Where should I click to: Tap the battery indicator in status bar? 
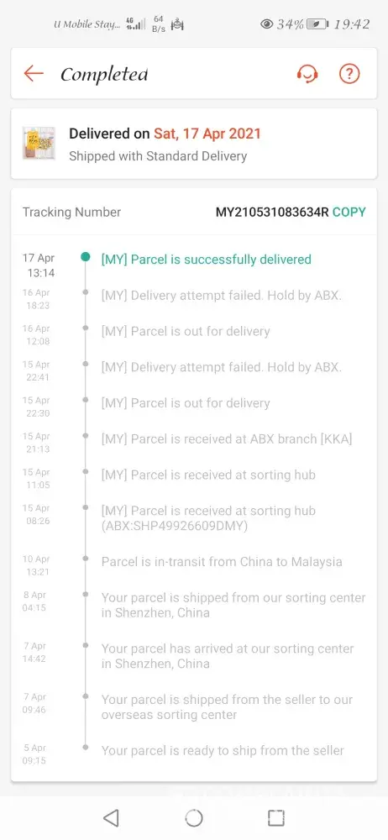pos(317,24)
